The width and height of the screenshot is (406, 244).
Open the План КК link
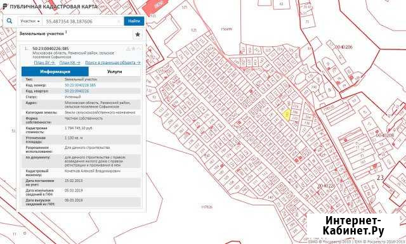coord(70,63)
